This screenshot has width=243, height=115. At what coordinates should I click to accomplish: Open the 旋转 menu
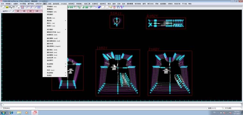point(114,4)
